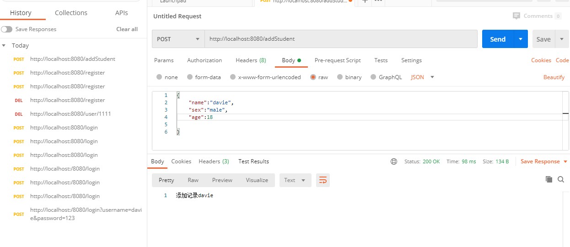Open the Test Results tab

(x=253, y=161)
